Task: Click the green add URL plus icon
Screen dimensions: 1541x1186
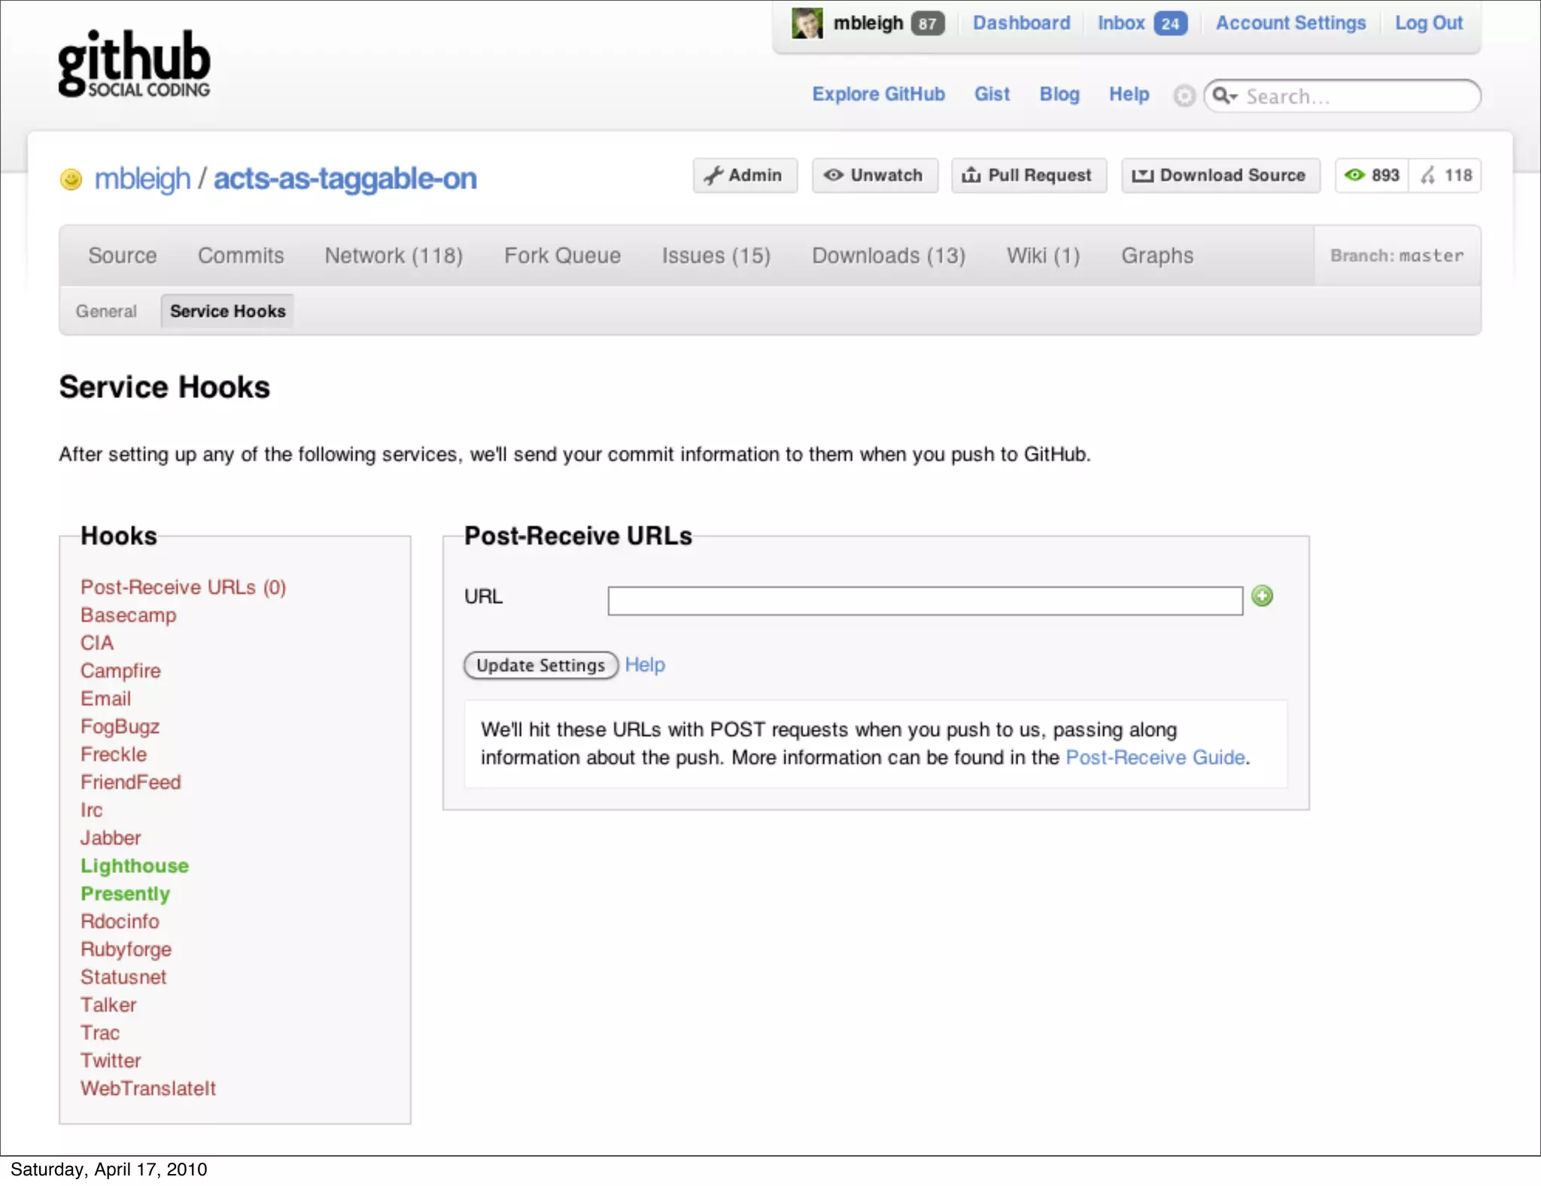Action: coord(1262,596)
